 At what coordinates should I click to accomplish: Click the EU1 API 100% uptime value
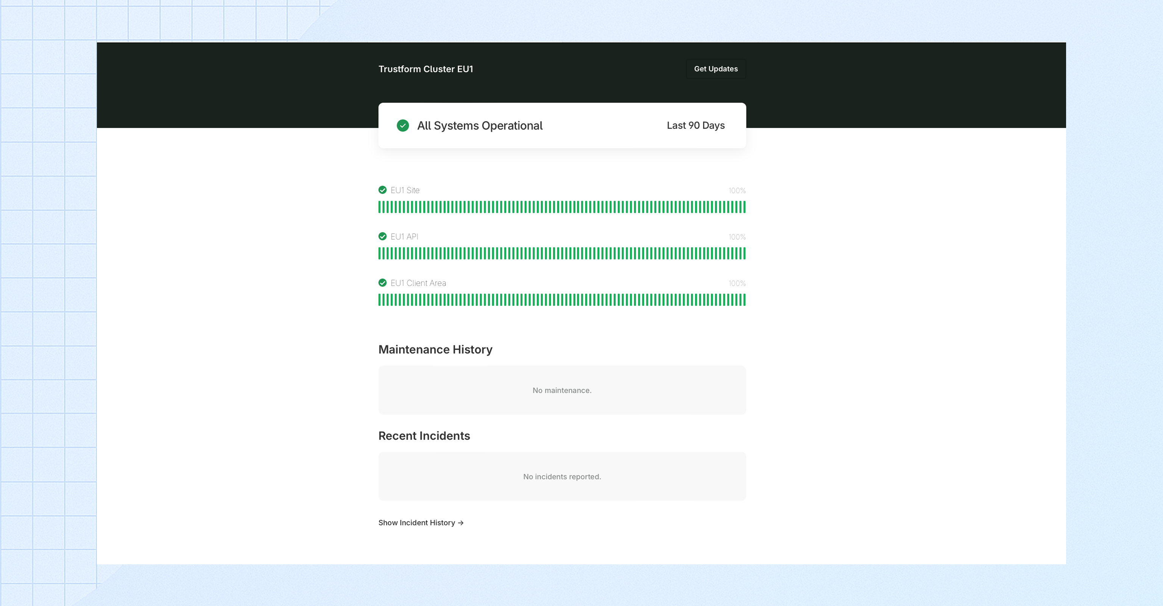(x=737, y=237)
